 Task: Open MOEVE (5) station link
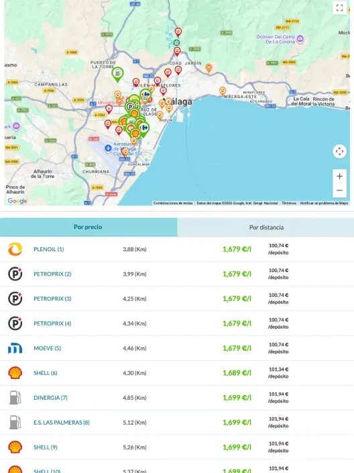point(47,348)
